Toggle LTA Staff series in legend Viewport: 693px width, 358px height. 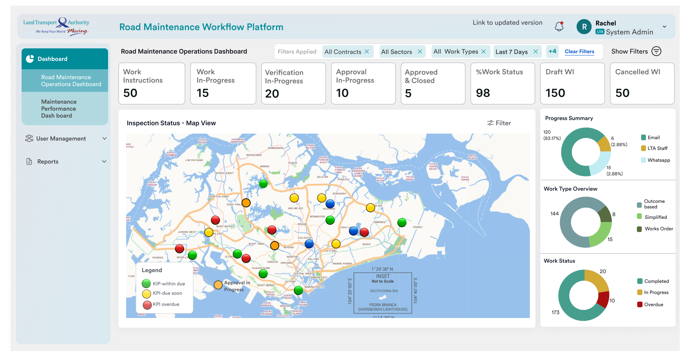click(654, 148)
